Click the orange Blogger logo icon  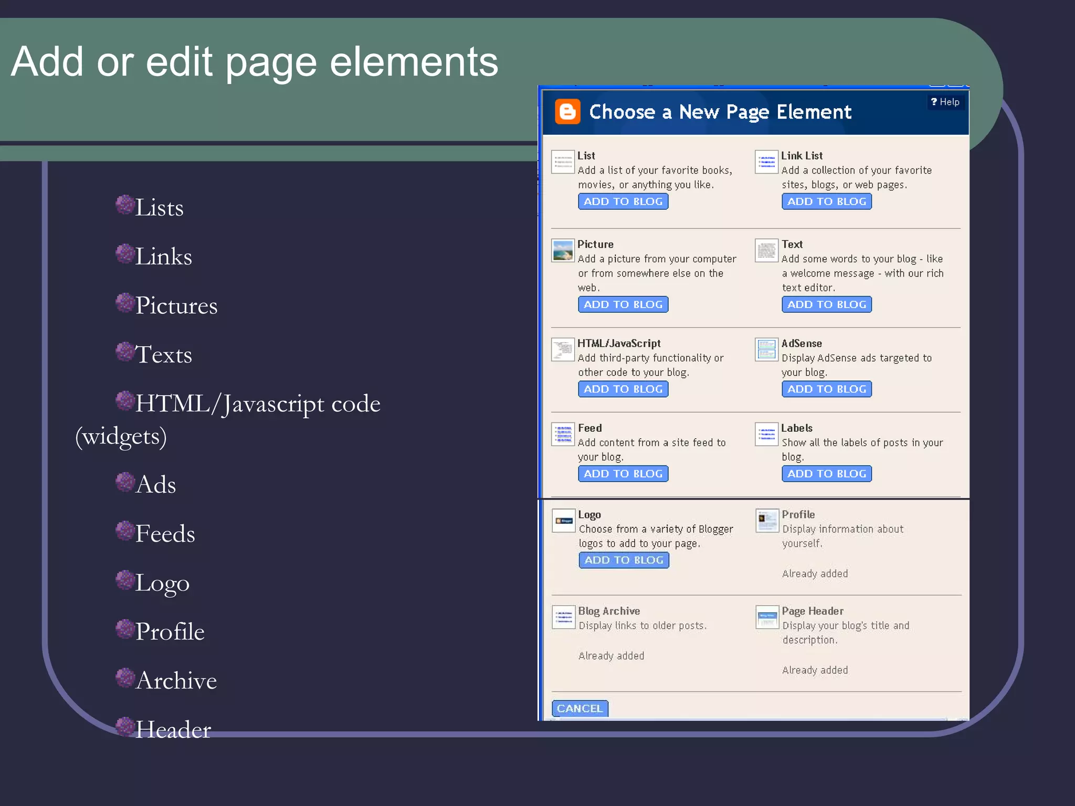pos(567,112)
